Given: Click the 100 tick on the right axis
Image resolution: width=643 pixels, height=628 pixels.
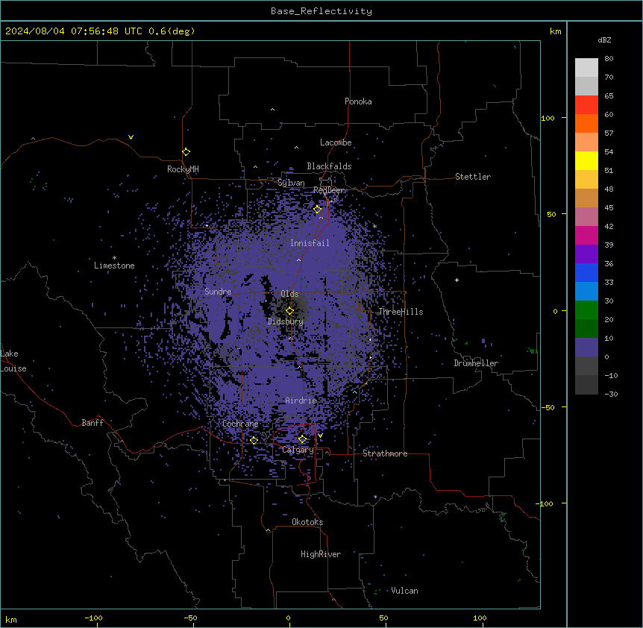Looking at the screenshot, I should (548, 118).
